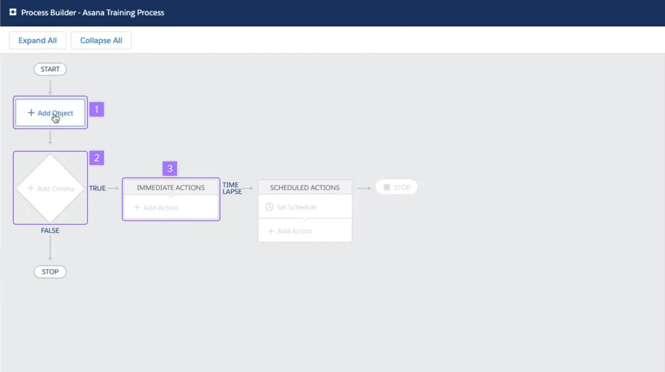665x372 pixels.
Task: Click Expand All
Action: point(37,40)
